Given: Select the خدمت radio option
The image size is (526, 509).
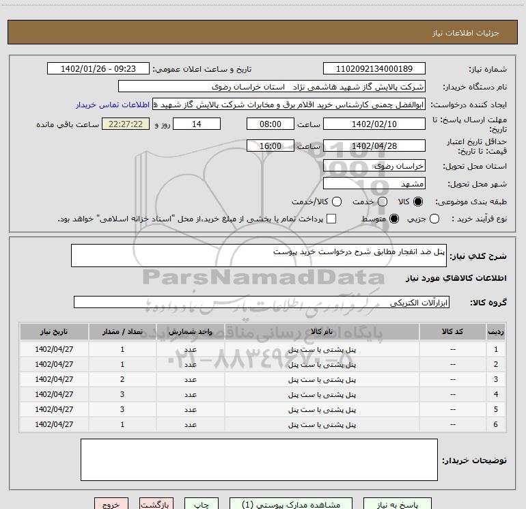Looking at the screenshot, I should (382, 202).
